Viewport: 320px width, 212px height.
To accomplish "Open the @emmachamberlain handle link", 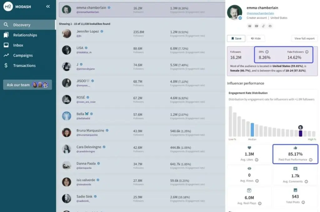I will click(x=260, y=13).
